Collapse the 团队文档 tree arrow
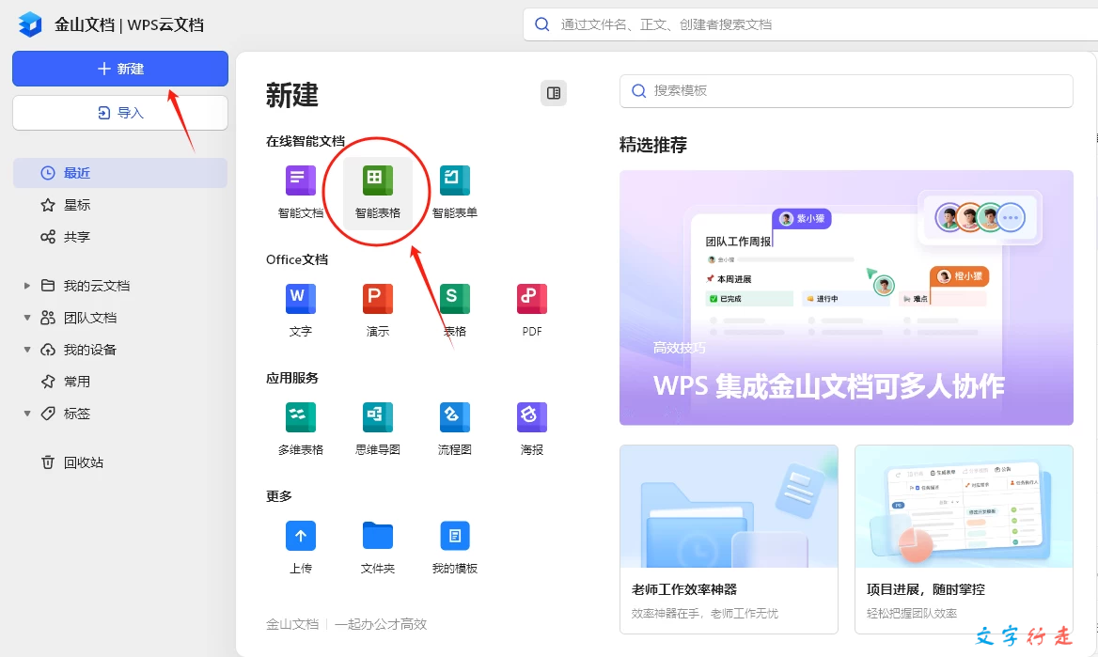1098x657 pixels. 26,318
